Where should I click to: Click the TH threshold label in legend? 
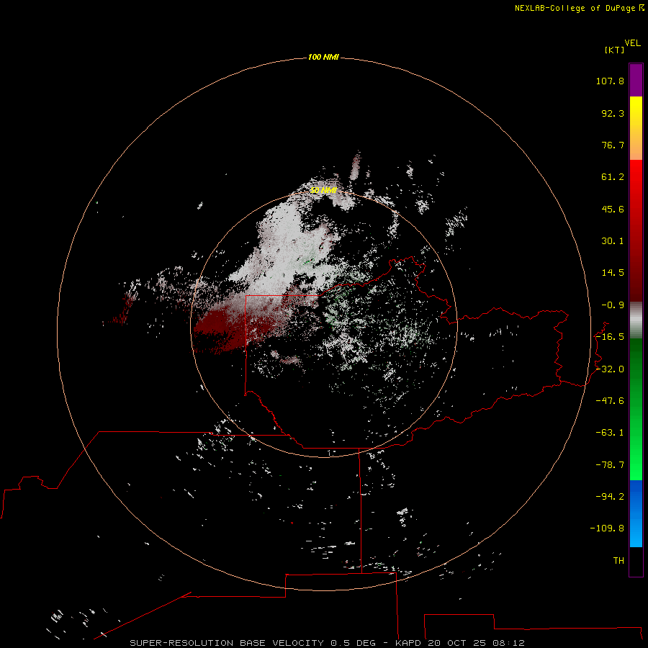click(618, 561)
